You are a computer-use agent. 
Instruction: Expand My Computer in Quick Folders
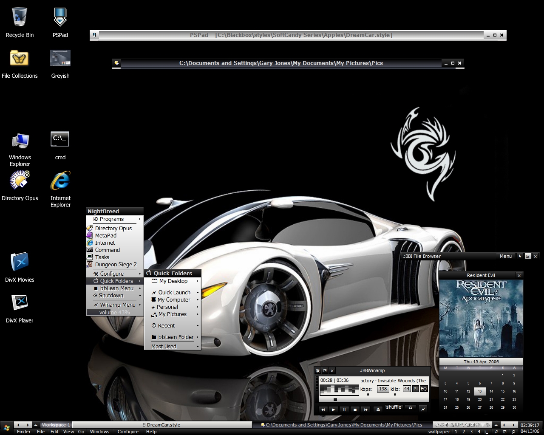click(173, 299)
